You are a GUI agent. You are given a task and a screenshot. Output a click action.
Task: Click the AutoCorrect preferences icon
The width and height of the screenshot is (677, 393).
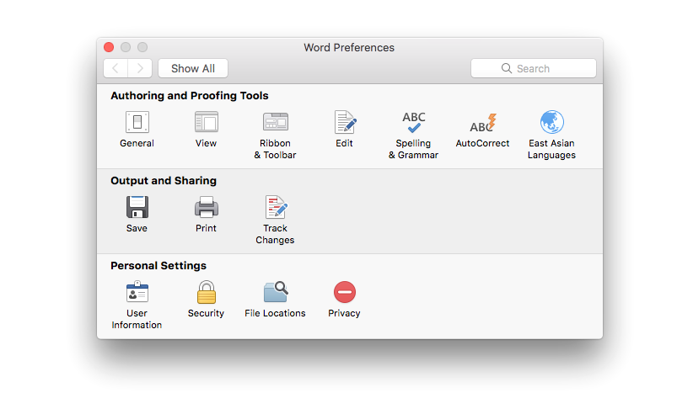(x=482, y=125)
